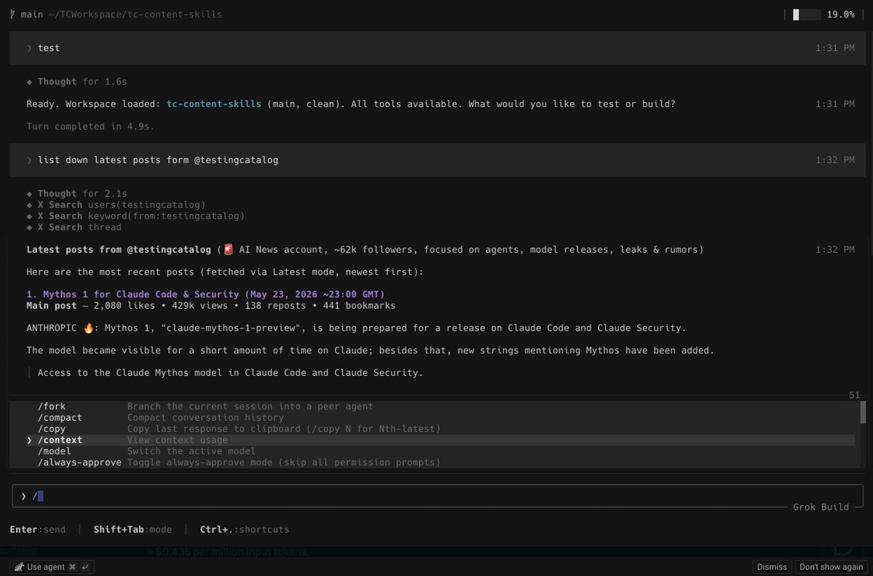The image size is (873, 576).
Task: Click the context usage meter bar
Action: point(807,15)
